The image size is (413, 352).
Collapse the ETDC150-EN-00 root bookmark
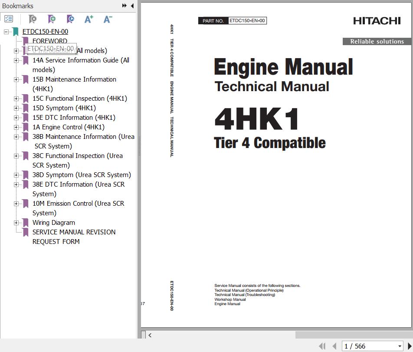coord(7,32)
